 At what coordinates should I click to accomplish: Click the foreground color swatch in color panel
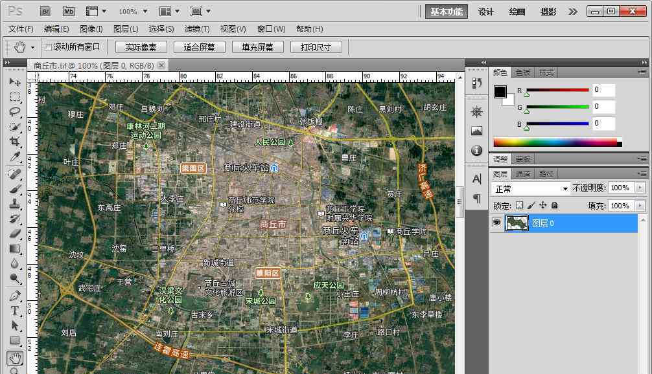coord(500,92)
